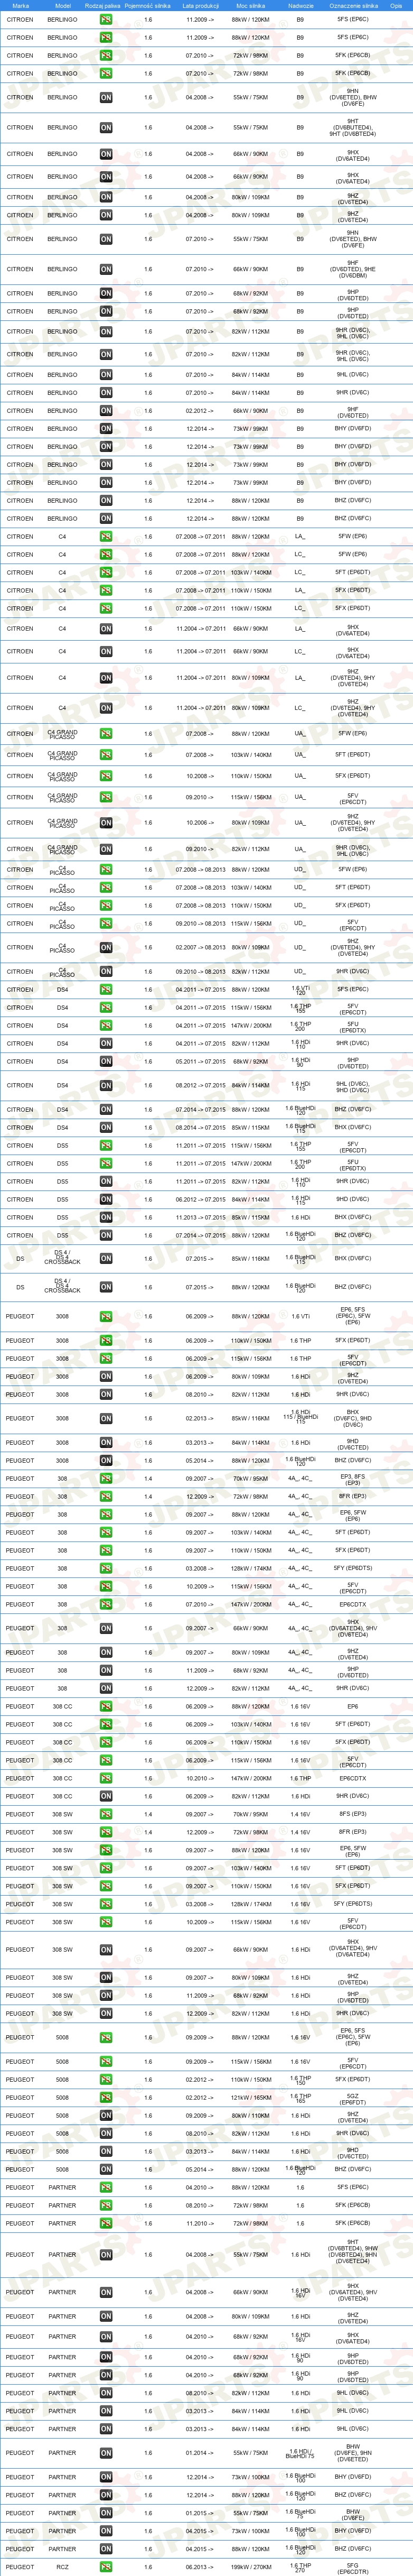Click EP6CDTX engine code in 308 CC row

point(353,1779)
